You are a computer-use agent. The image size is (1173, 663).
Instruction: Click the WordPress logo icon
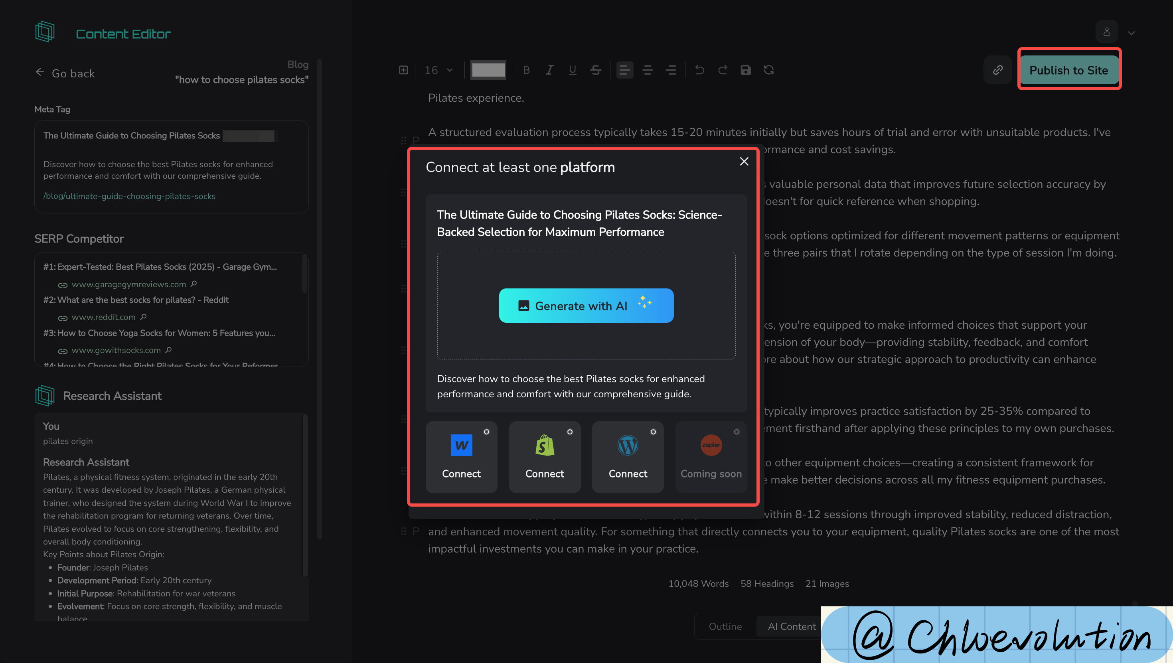pos(628,445)
